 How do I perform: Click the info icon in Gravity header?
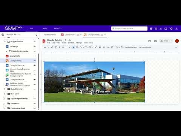point(151,29)
